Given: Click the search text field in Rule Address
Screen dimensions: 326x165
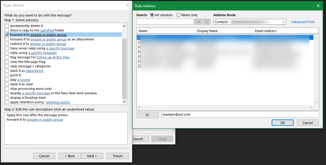Looking at the screenshot, I should tap(165, 22).
